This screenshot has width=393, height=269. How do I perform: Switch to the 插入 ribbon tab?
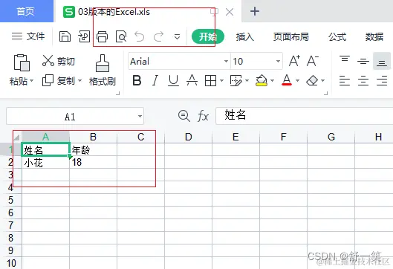tap(245, 37)
